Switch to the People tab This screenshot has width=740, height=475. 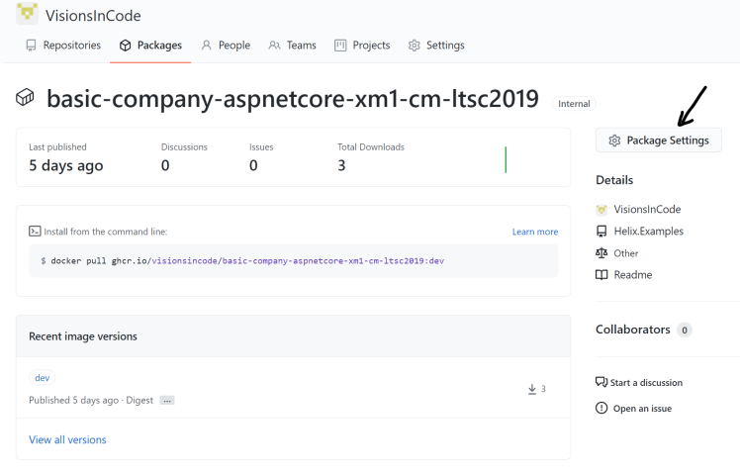(226, 46)
